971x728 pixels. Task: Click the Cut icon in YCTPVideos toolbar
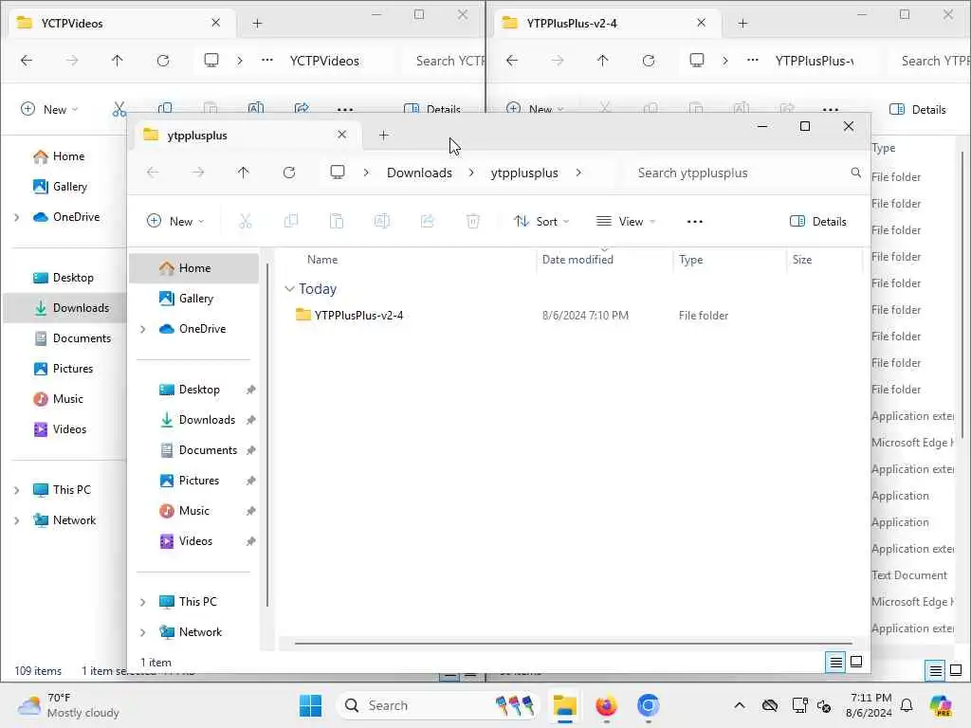119,110
